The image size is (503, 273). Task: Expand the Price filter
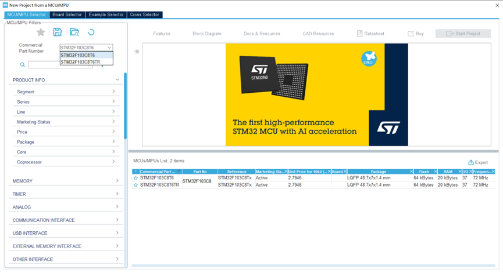coord(113,132)
